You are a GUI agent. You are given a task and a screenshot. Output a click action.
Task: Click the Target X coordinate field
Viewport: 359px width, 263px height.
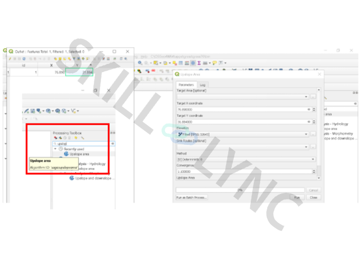point(244,109)
